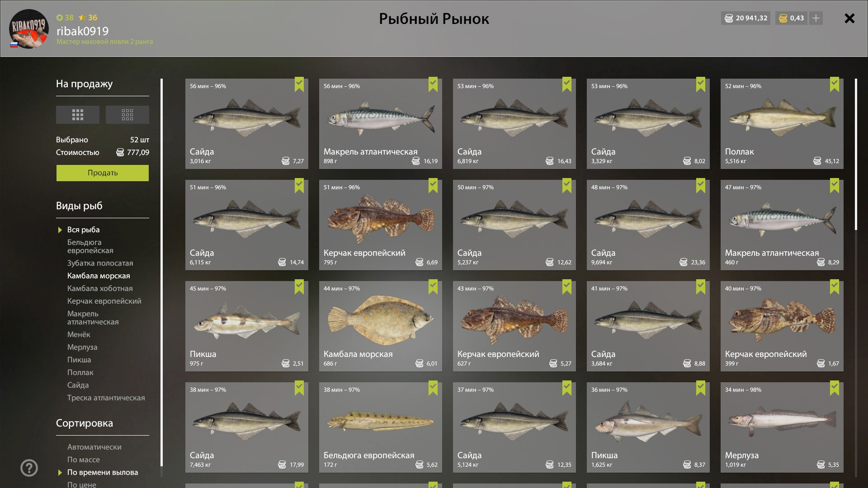Toggle selection mark on Мерлуза 1,019 кг

coord(834,388)
